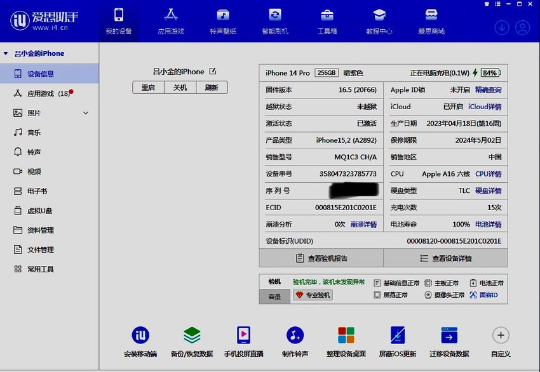Open 智能刷机 tab
The width and height of the screenshot is (540, 372).
pos(275,22)
